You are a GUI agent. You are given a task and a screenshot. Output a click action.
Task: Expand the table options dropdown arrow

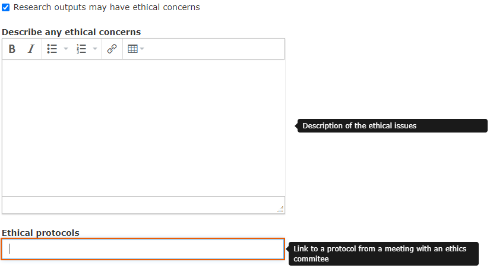(143, 49)
